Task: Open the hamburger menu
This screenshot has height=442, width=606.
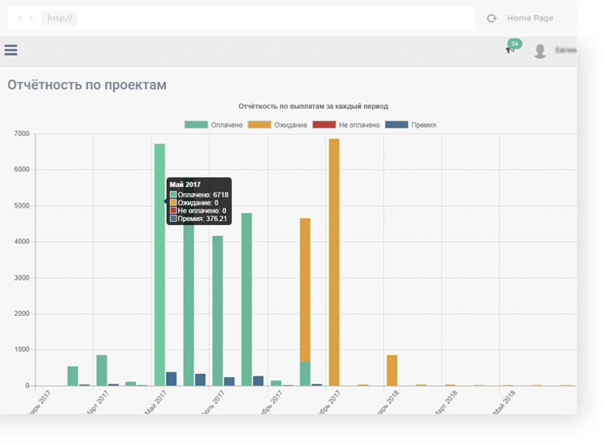Action: point(11,49)
